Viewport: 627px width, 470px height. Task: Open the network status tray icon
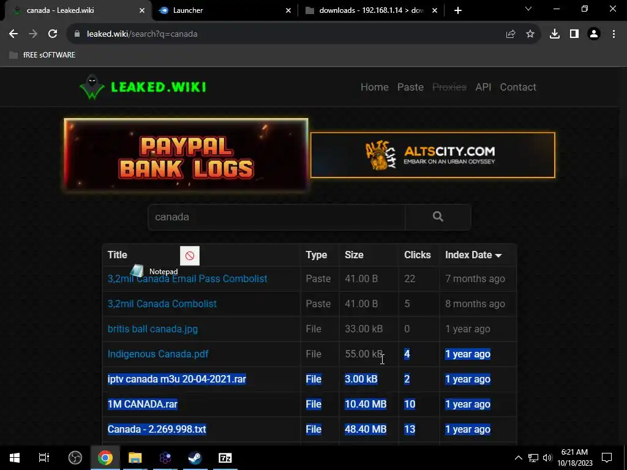533,458
